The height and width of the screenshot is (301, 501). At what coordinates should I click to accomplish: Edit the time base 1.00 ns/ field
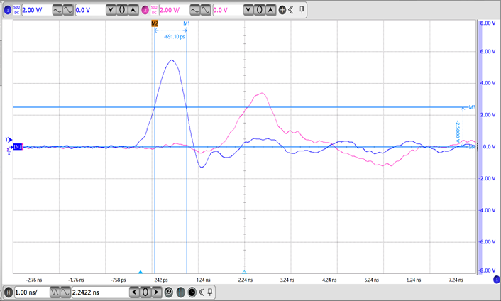click(x=32, y=292)
